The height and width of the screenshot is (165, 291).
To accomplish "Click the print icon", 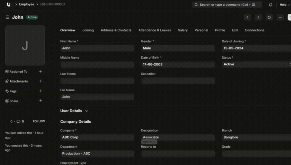I will [269, 17].
